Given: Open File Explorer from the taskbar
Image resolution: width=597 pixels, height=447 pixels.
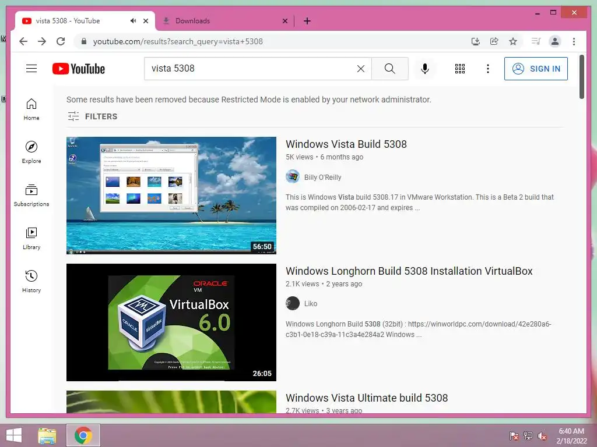Looking at the screenshot, I should pyautogui.click(x=47, y=435).
